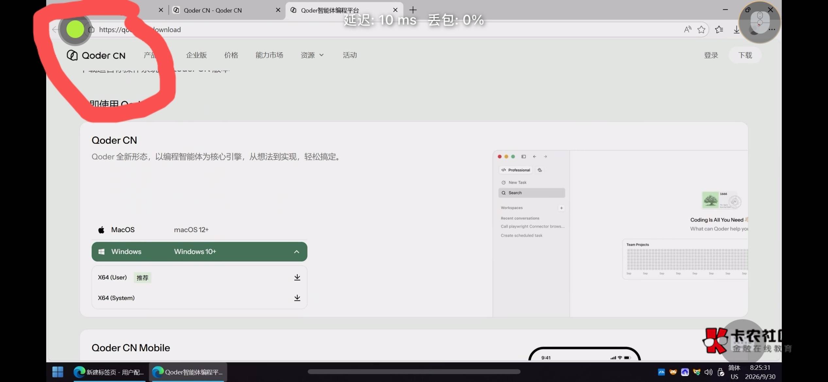Click the horizontal scrollbar at bottom

coord(414,372)
